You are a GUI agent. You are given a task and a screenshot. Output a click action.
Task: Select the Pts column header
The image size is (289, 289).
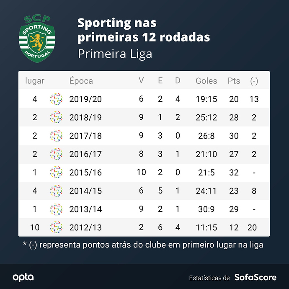click(234, 81)
